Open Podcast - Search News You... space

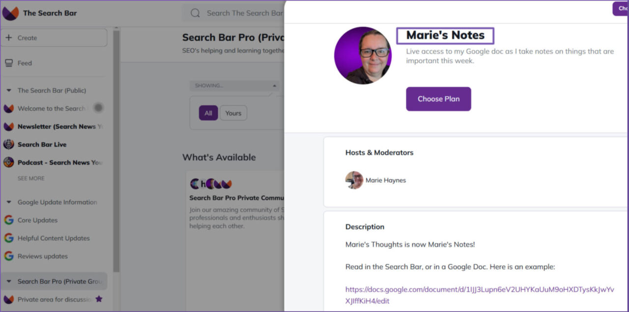point(60,162)
